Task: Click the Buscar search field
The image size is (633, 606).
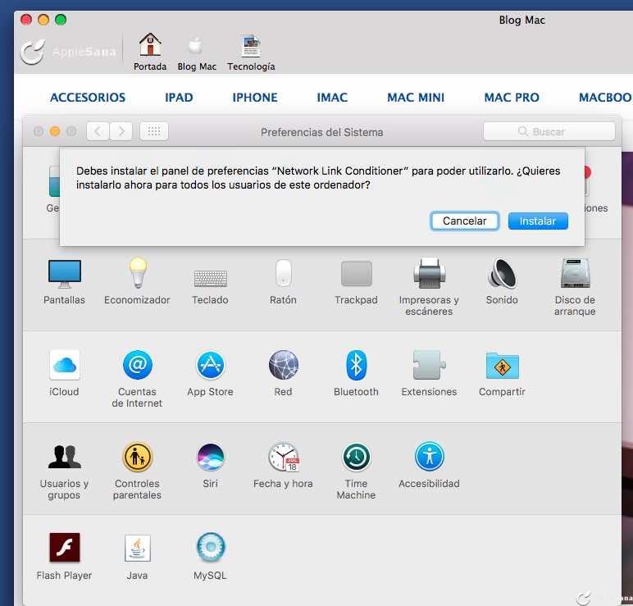Action: pos(549,131)
